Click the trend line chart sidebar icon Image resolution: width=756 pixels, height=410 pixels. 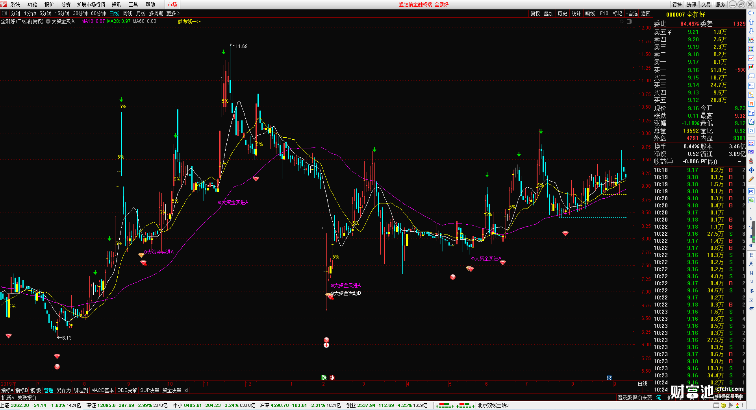[751, 58]
